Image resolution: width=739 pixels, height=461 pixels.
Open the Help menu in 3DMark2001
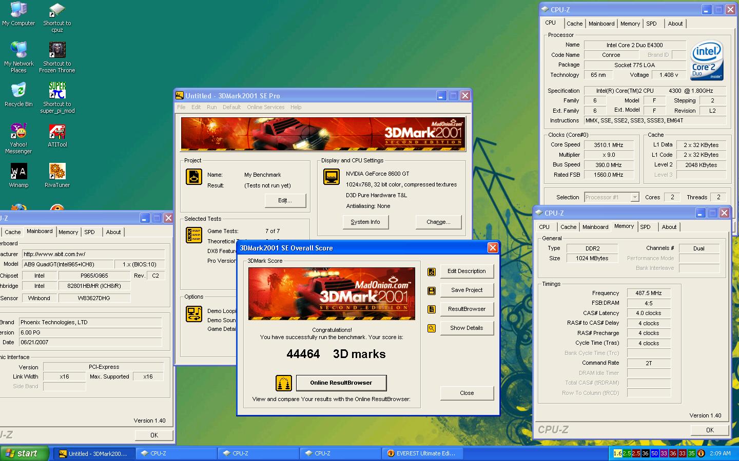[x=296, y=107]
